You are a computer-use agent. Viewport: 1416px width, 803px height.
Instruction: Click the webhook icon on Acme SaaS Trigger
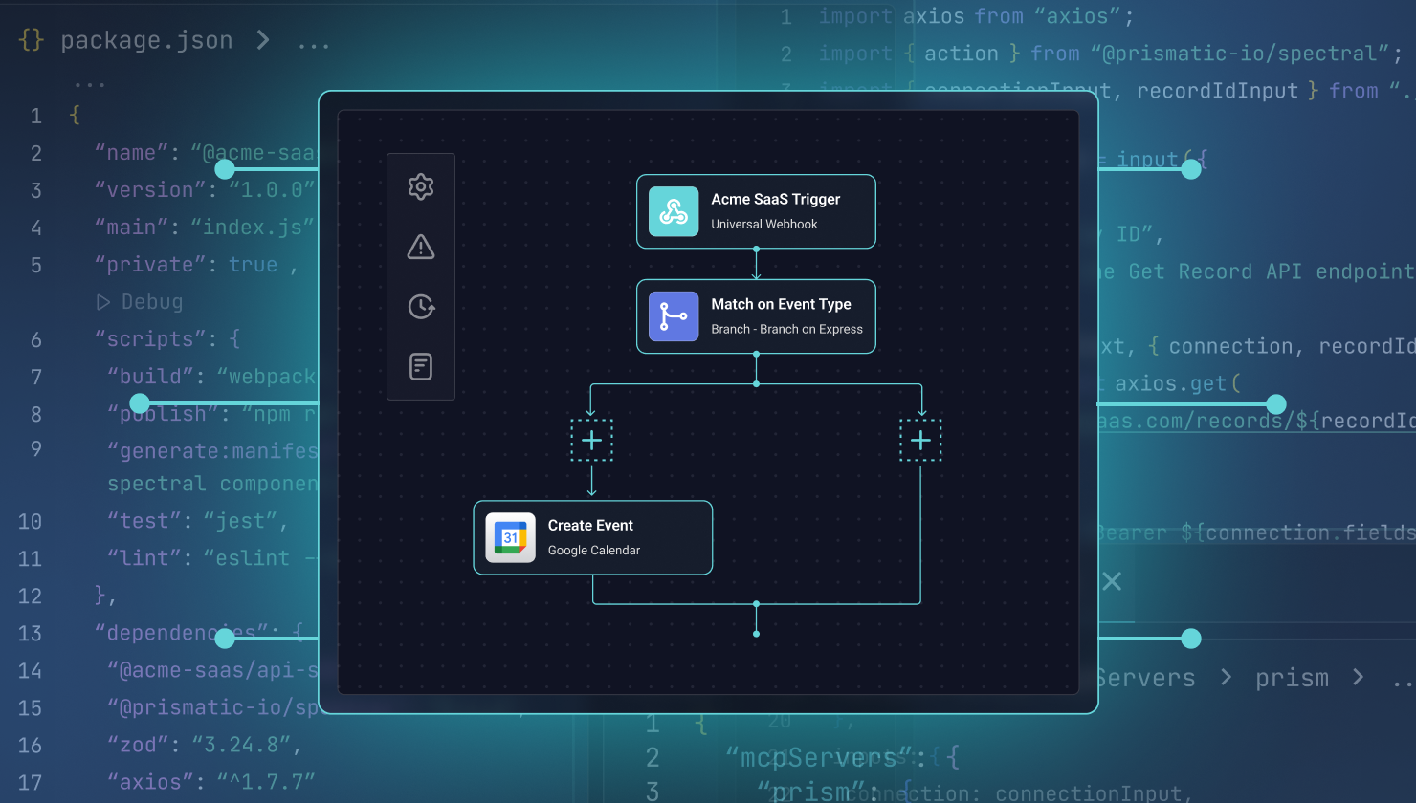tap(674, 211)
